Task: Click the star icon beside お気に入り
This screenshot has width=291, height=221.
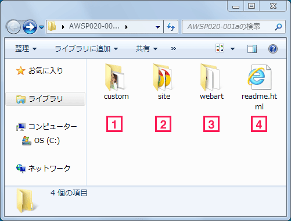Action: pos(20,70)
